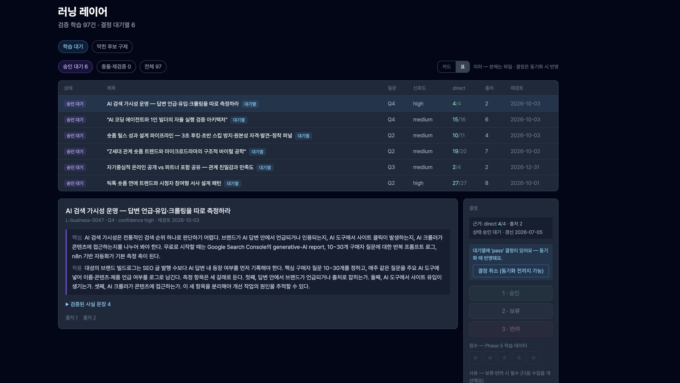
Task: Click 승인 대기 badge on Z세대 row
Action: pos(75,151)
